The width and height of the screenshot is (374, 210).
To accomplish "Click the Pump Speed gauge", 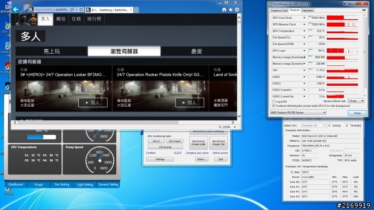I will point(100,160).
